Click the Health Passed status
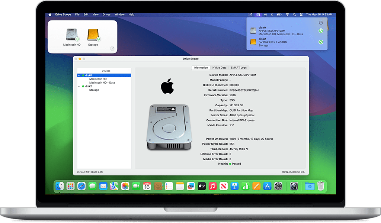The image size is (381, 223). (x=235, y=164)
